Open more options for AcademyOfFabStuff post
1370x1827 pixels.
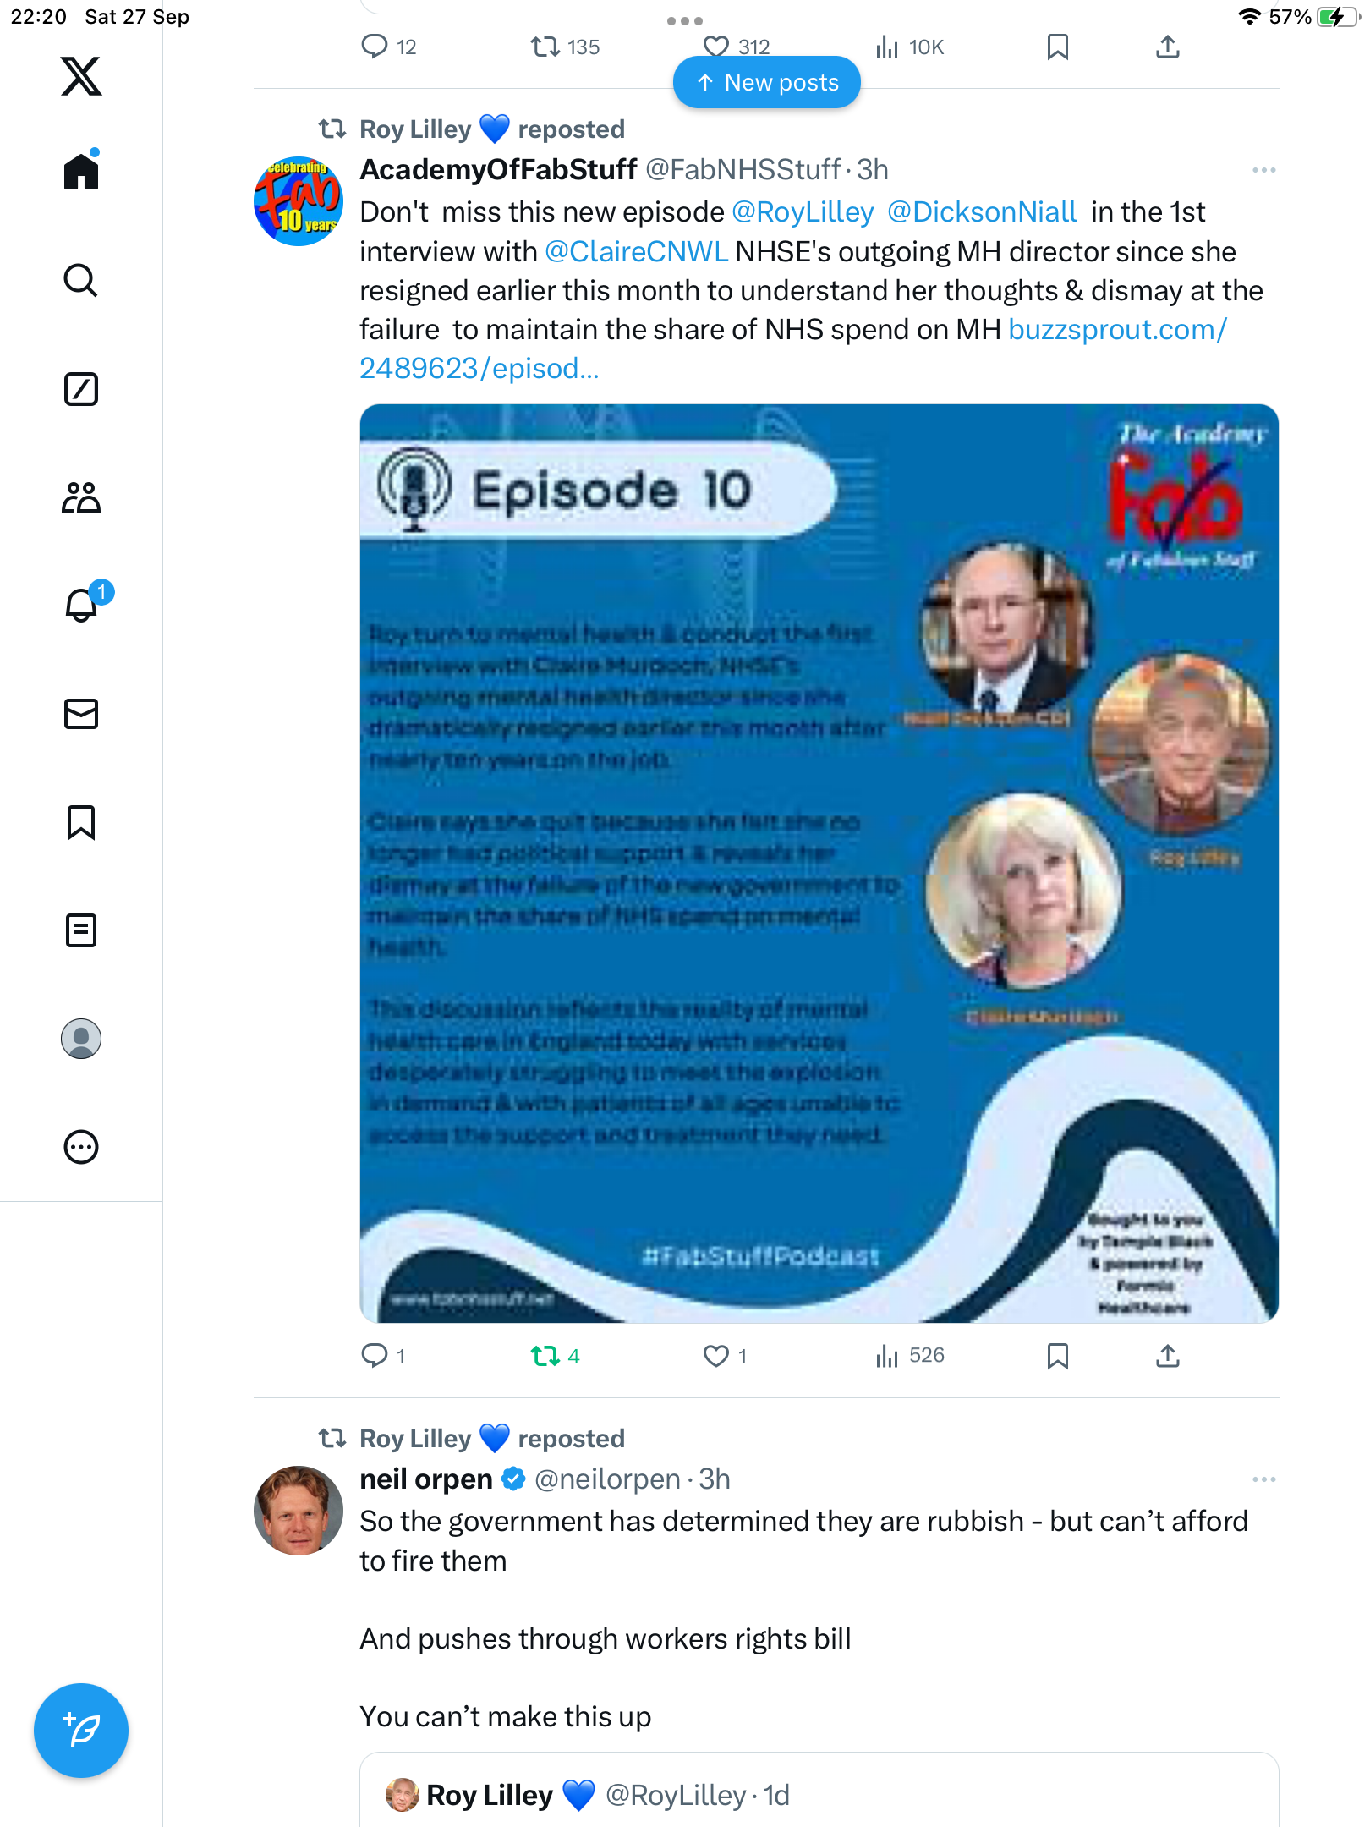point(1263,170)
